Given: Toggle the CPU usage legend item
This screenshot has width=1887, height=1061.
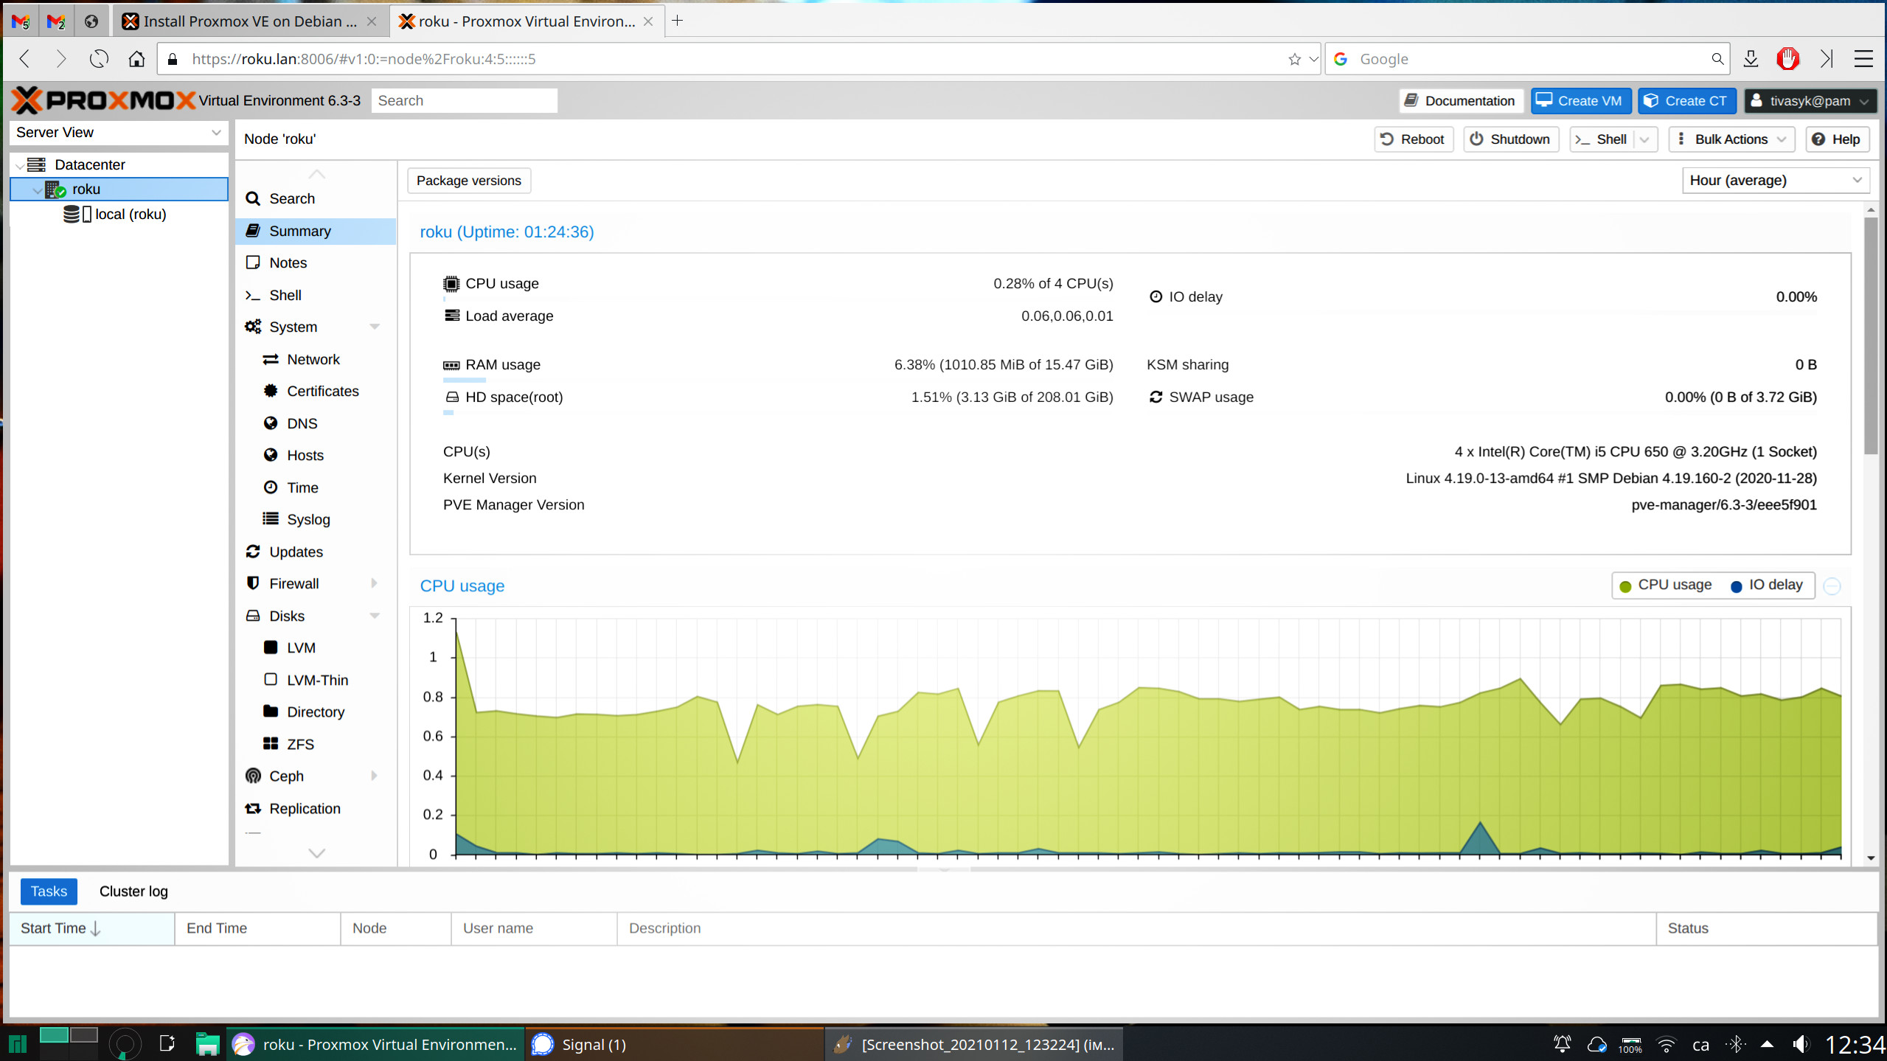Looking at the screenshot, I should [x=1666, y=585].
